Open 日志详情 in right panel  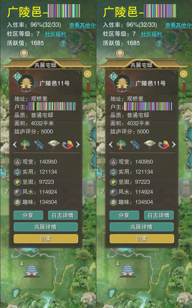coord(159,215)
